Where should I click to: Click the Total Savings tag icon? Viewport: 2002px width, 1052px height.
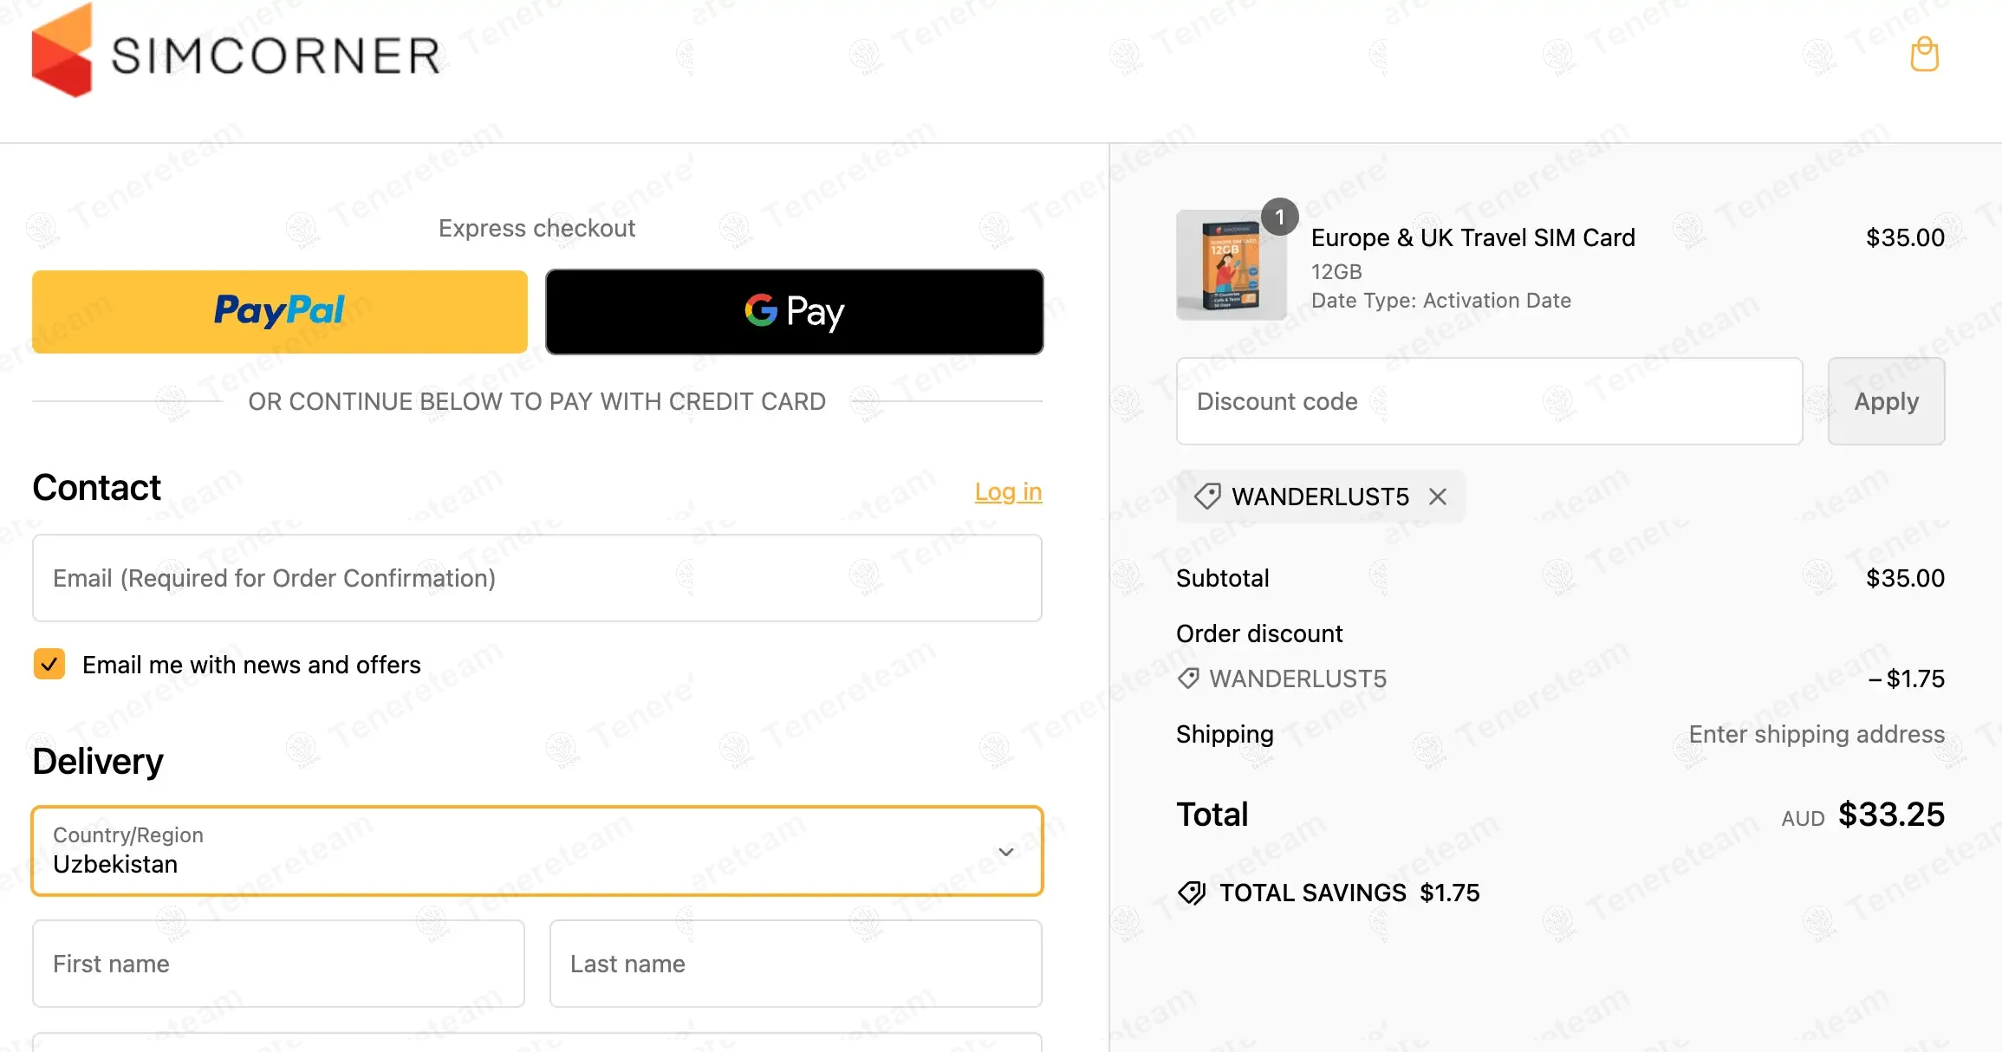coord(1192,893)
